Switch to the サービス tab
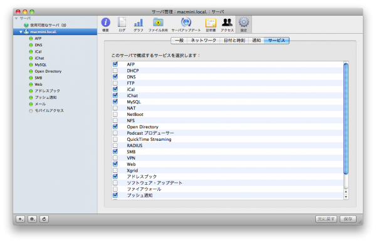 click(276, 40)
